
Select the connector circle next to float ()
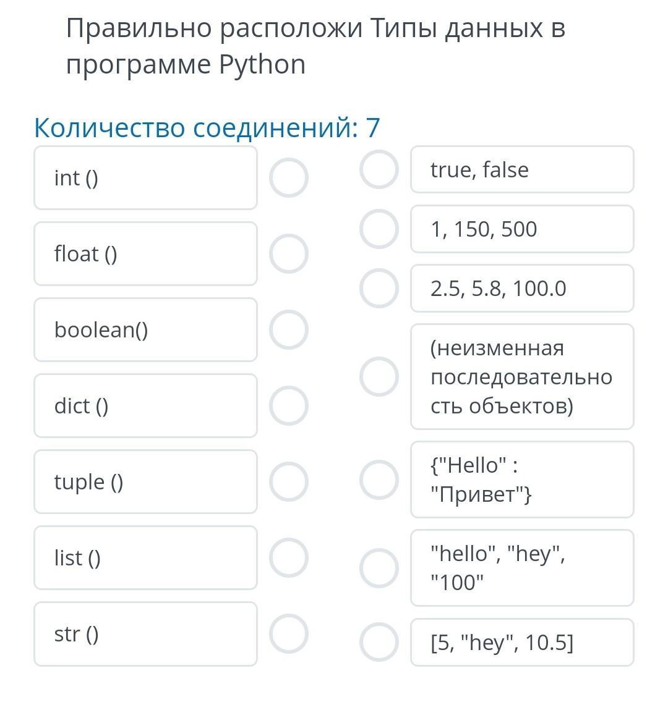[x=289, y=253]
